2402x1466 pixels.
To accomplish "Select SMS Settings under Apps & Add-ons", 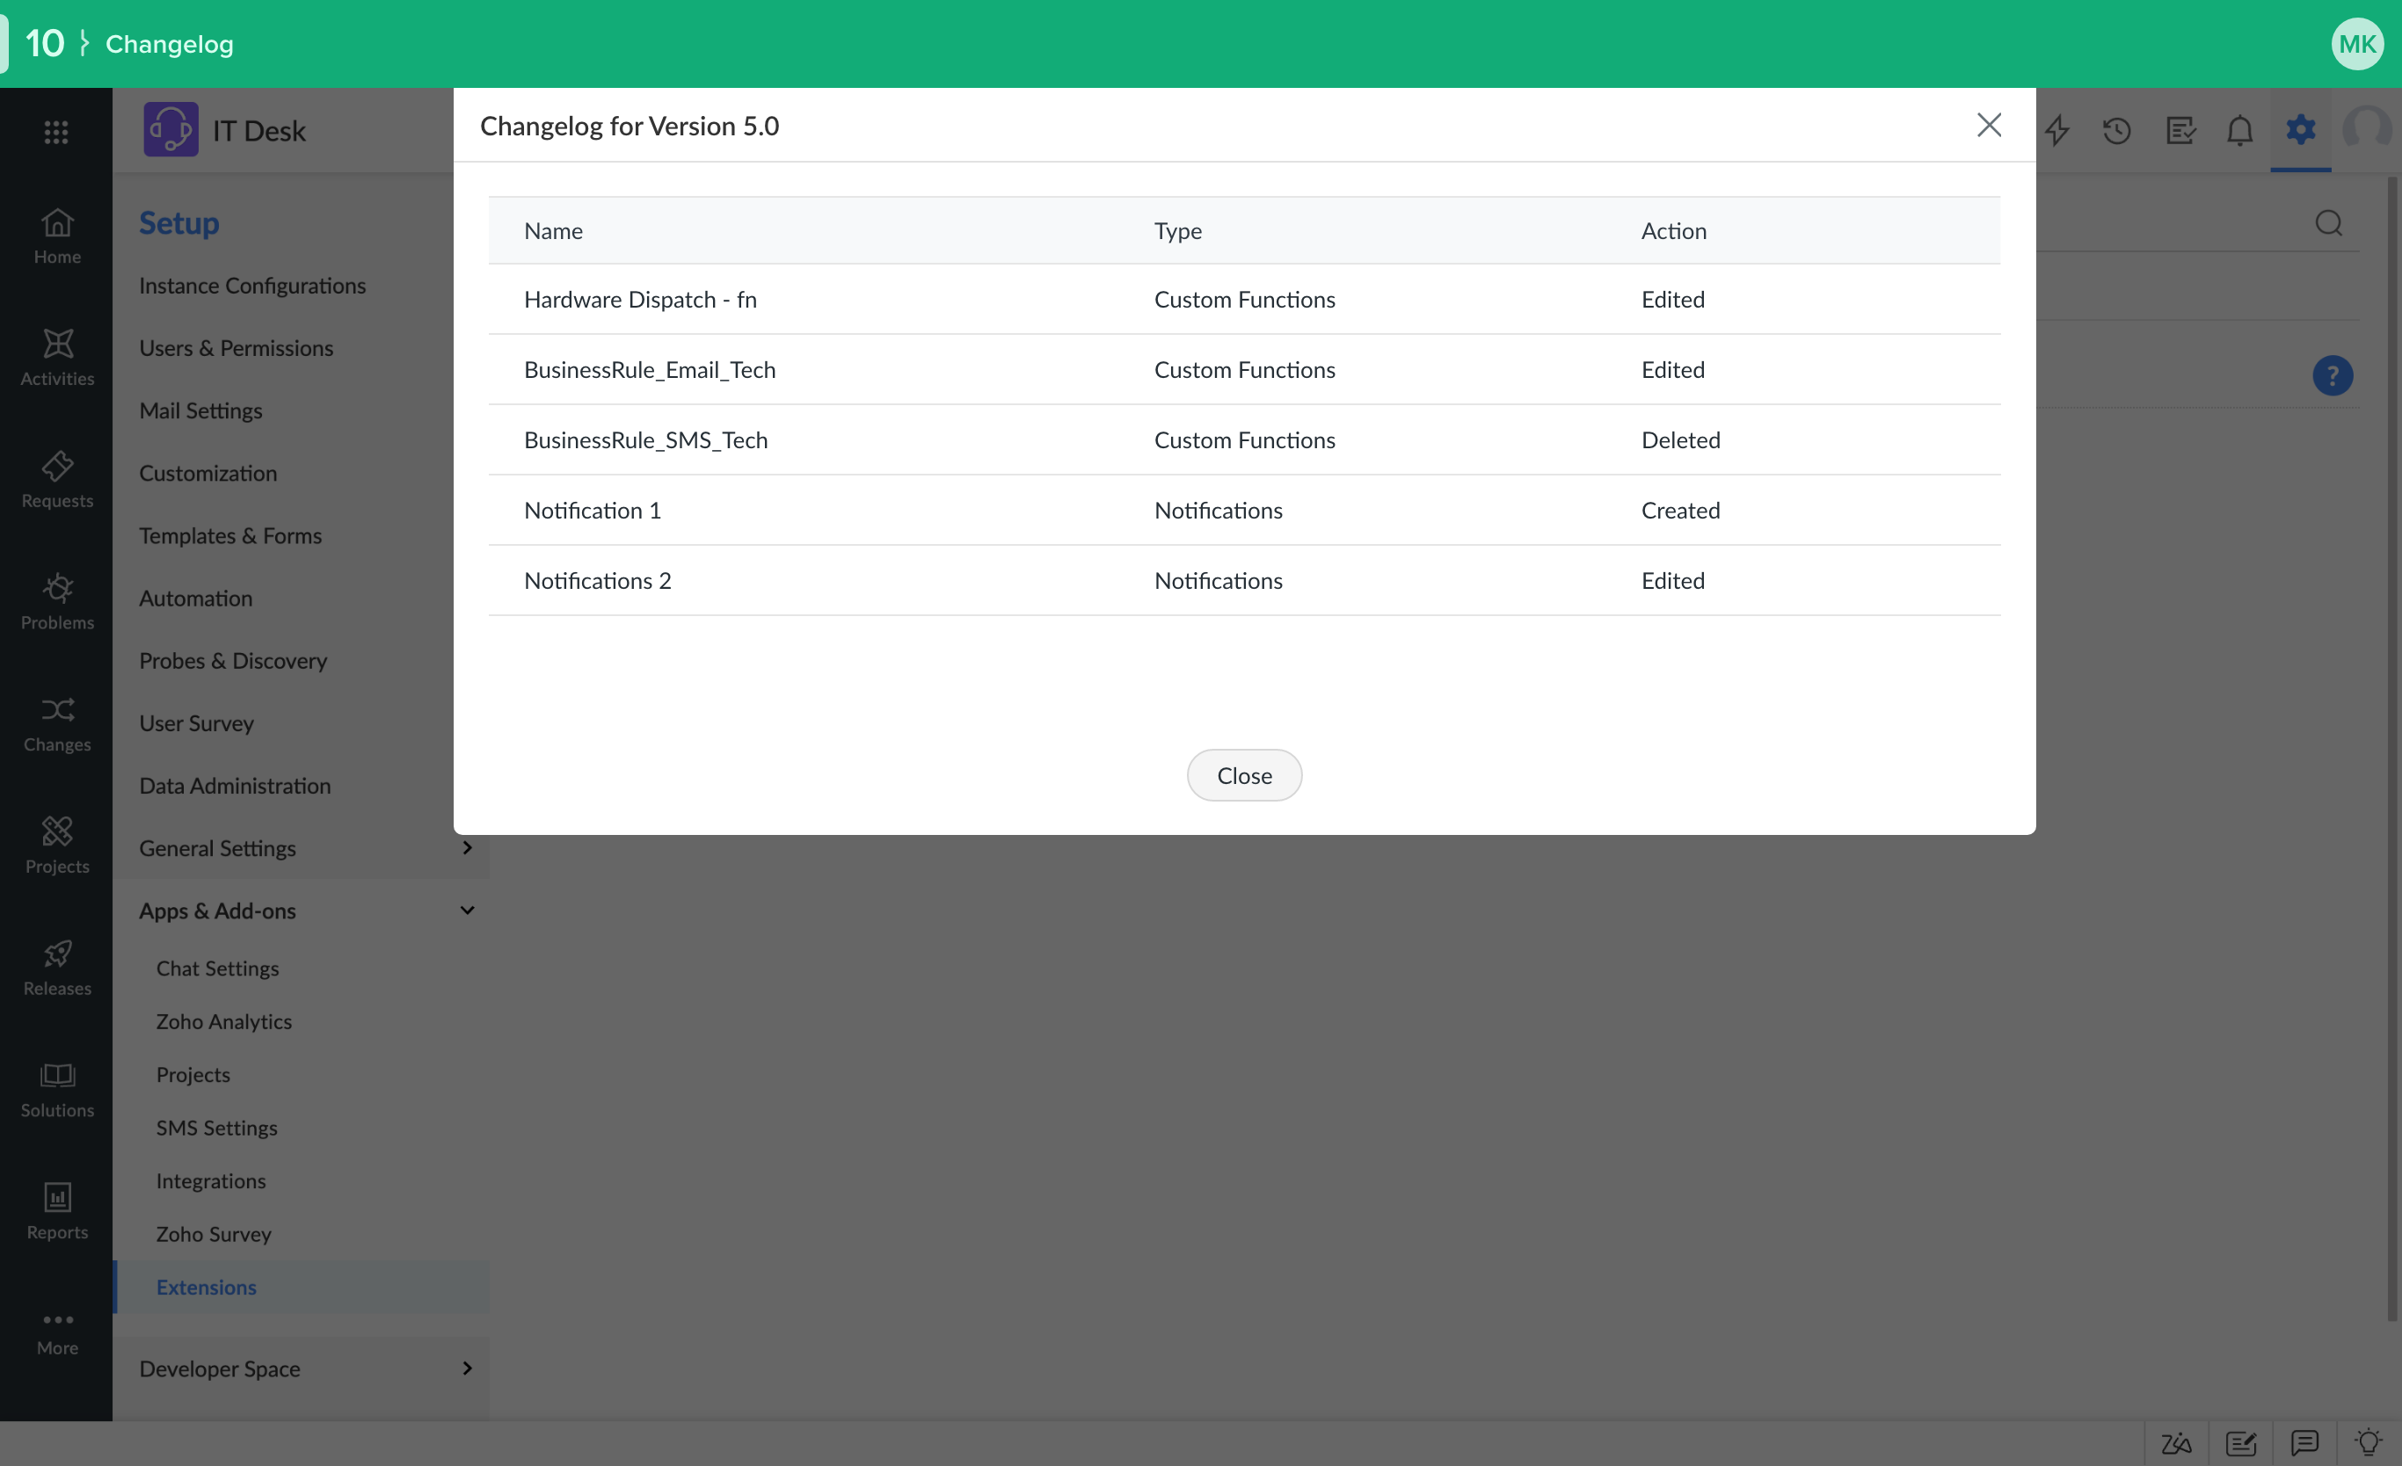I will (216, 1127).
